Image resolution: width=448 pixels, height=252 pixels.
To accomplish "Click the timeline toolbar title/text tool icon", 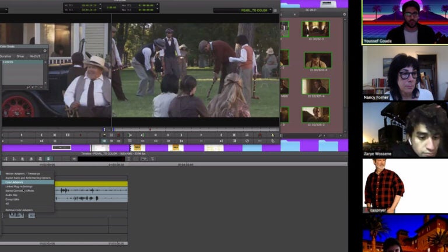I will click(153, 159).
